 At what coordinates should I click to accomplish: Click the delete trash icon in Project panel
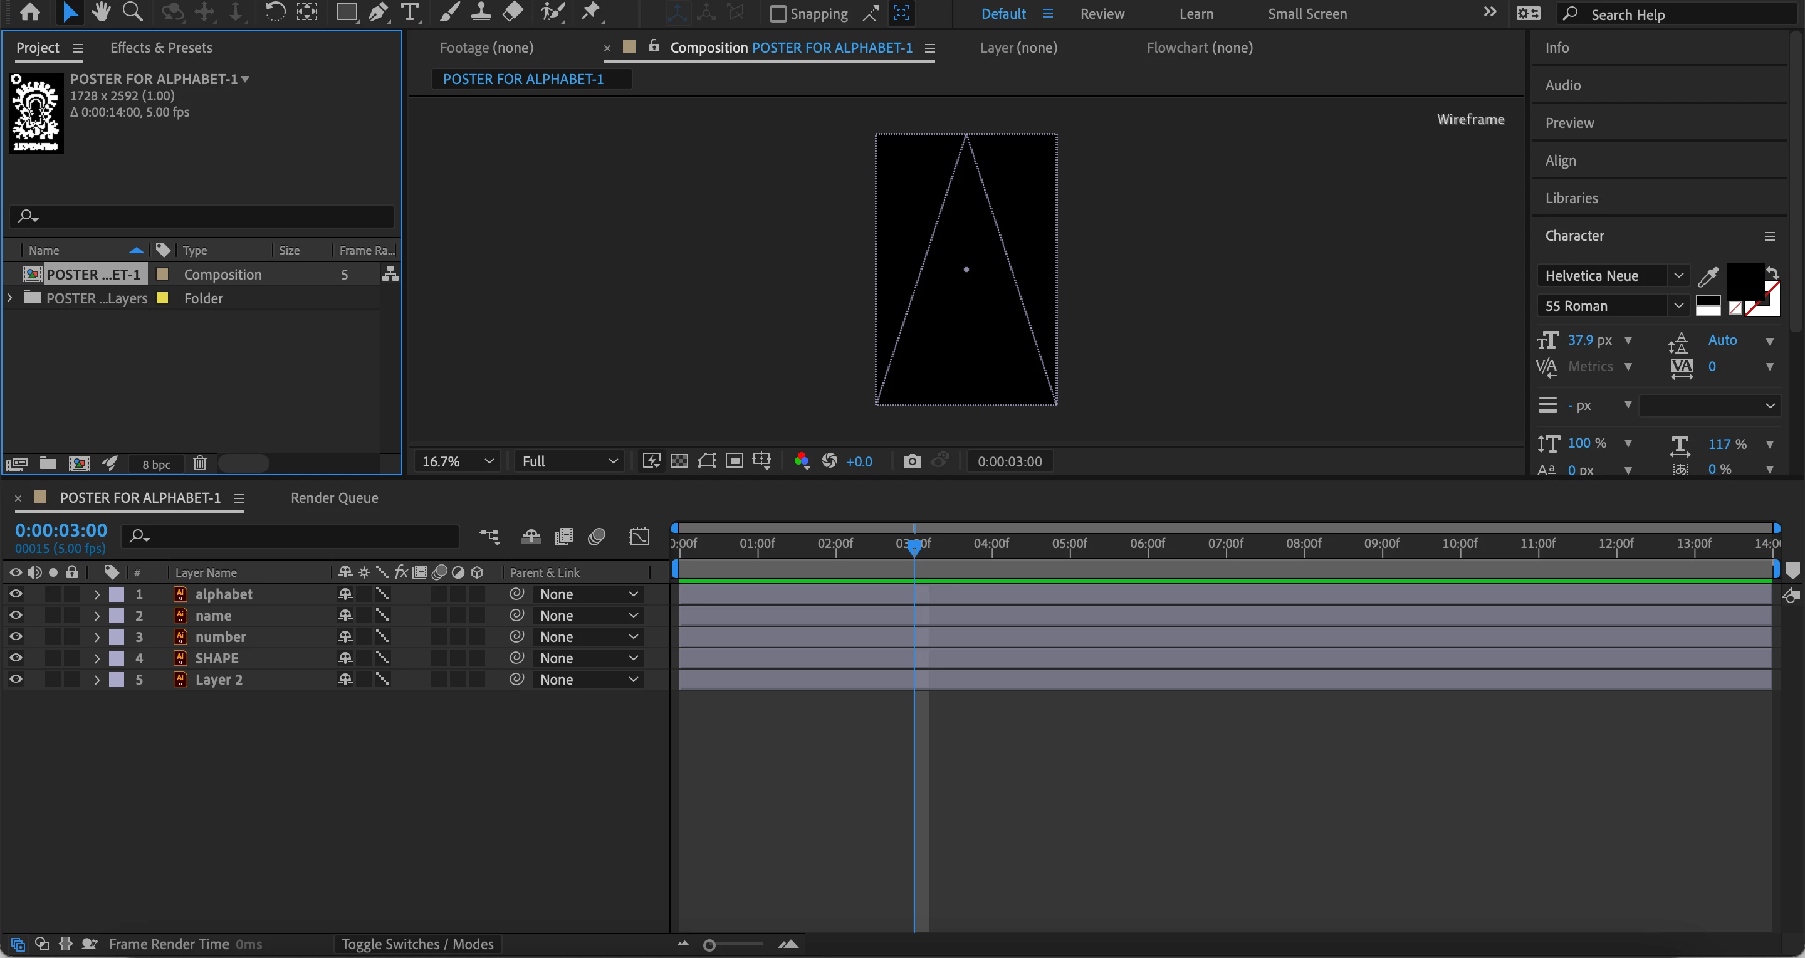coord(200,463)
